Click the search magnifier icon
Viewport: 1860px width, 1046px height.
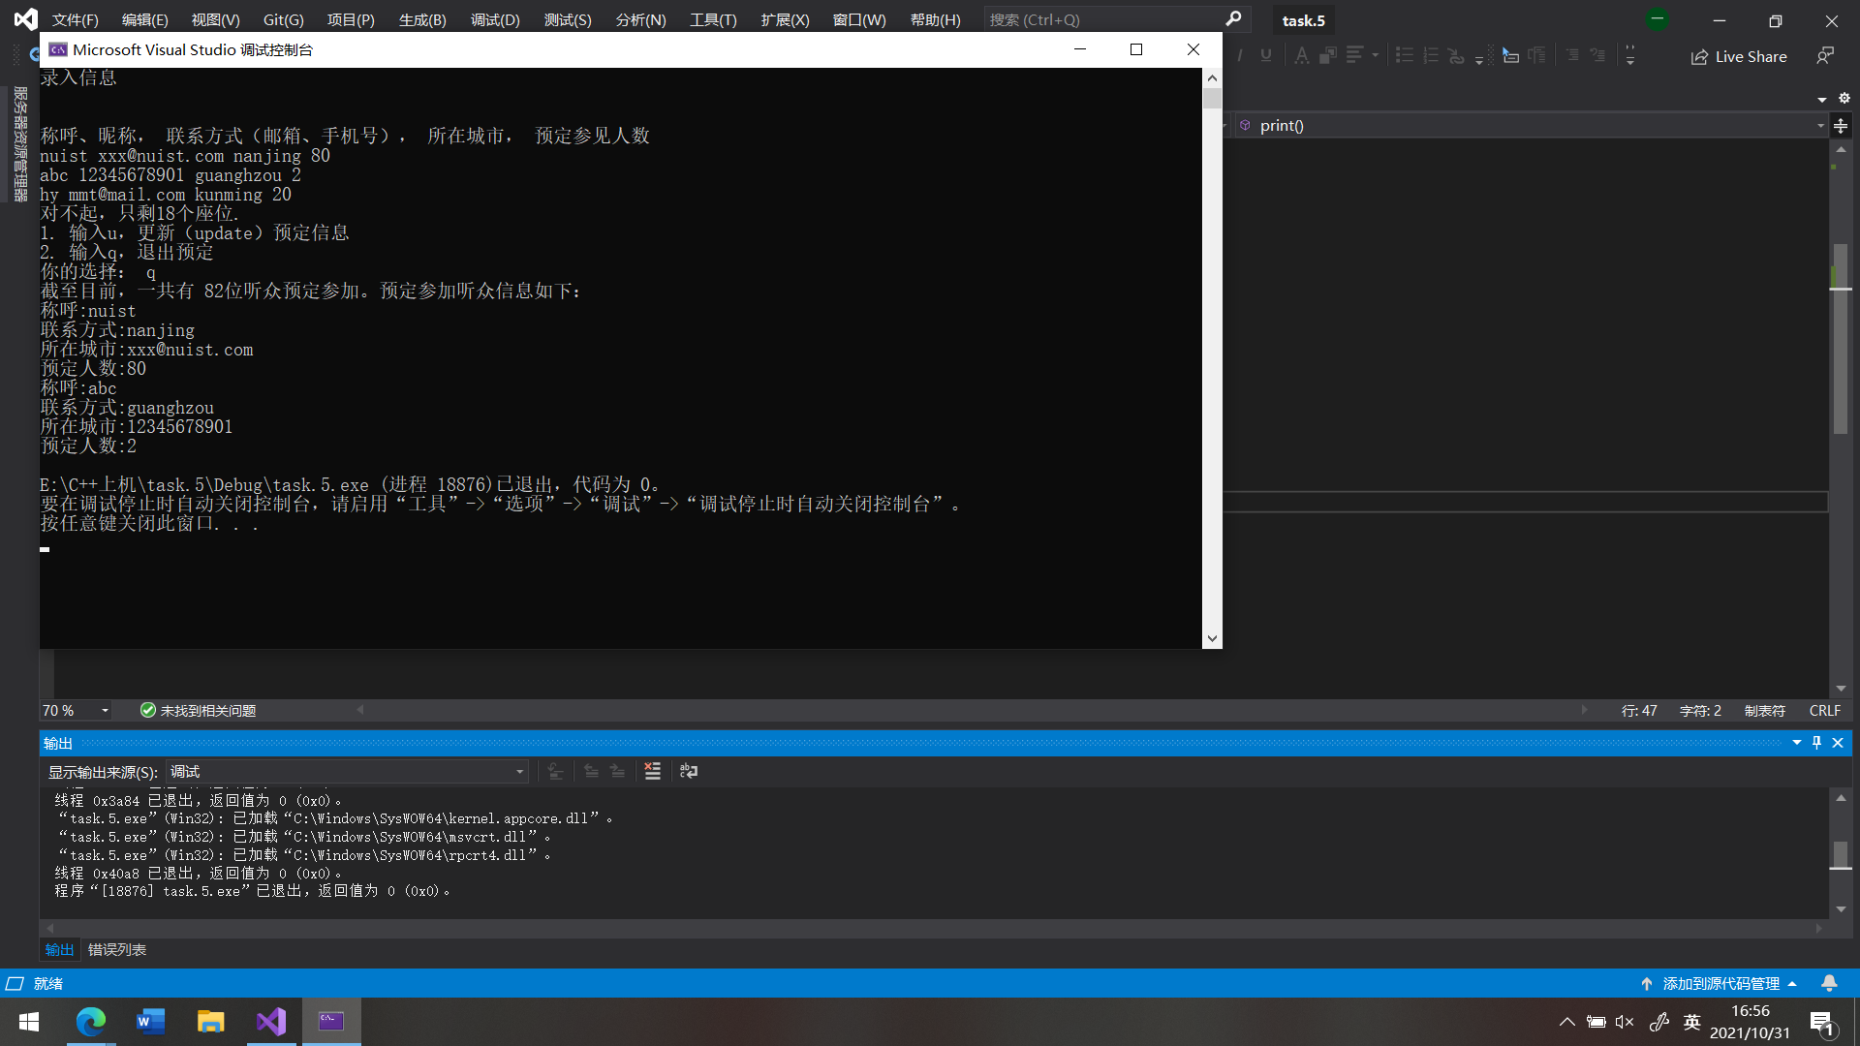(x=1233, y=19)
